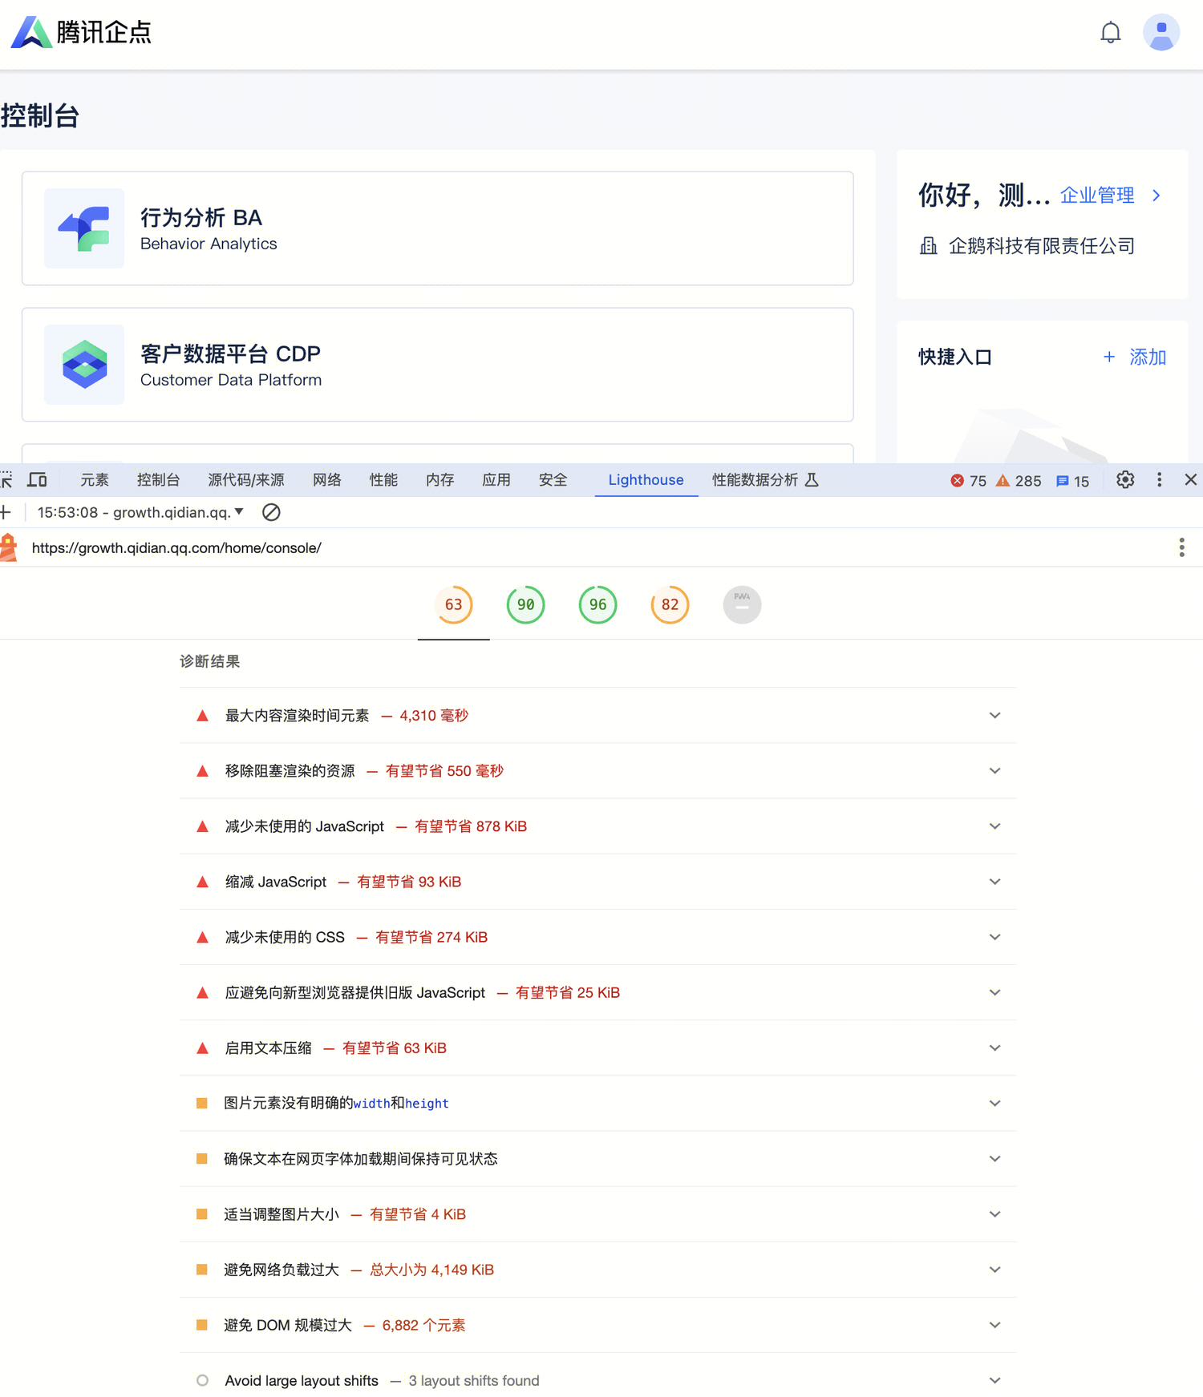Open the 网络 tab
Viewport: 1203px width, 1397px height.
point(326,480)
